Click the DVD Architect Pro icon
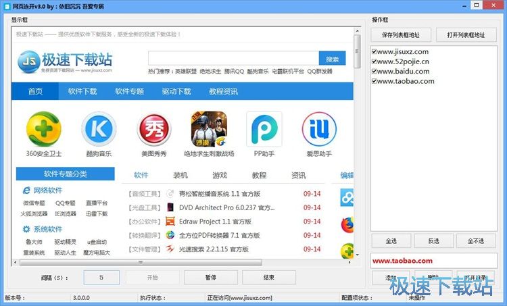This screenshot has width=507, height=306. coord(170,207)
